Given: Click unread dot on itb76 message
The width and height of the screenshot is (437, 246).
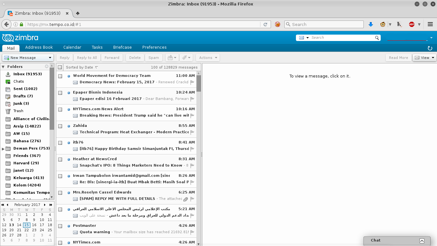Looking at the screenshot, I should click(x=69, y=143).
